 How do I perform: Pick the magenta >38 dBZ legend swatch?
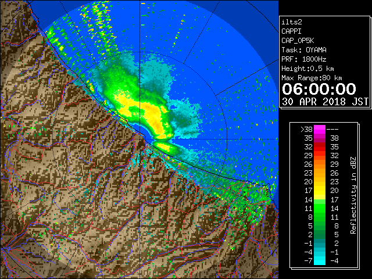tap(320, 129)
